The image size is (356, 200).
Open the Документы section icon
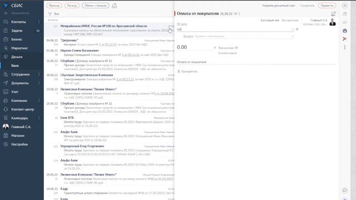coord(6,83)
